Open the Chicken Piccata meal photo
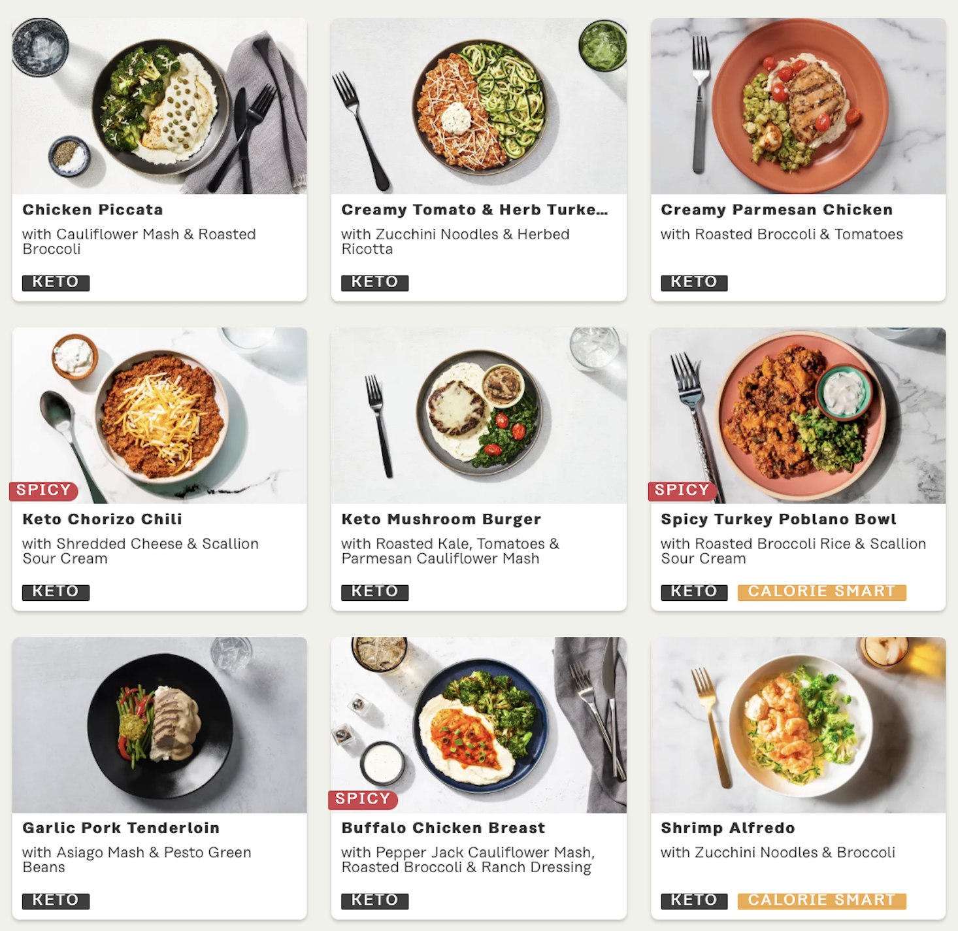The image size is (958, 931). tap(159, 106)
